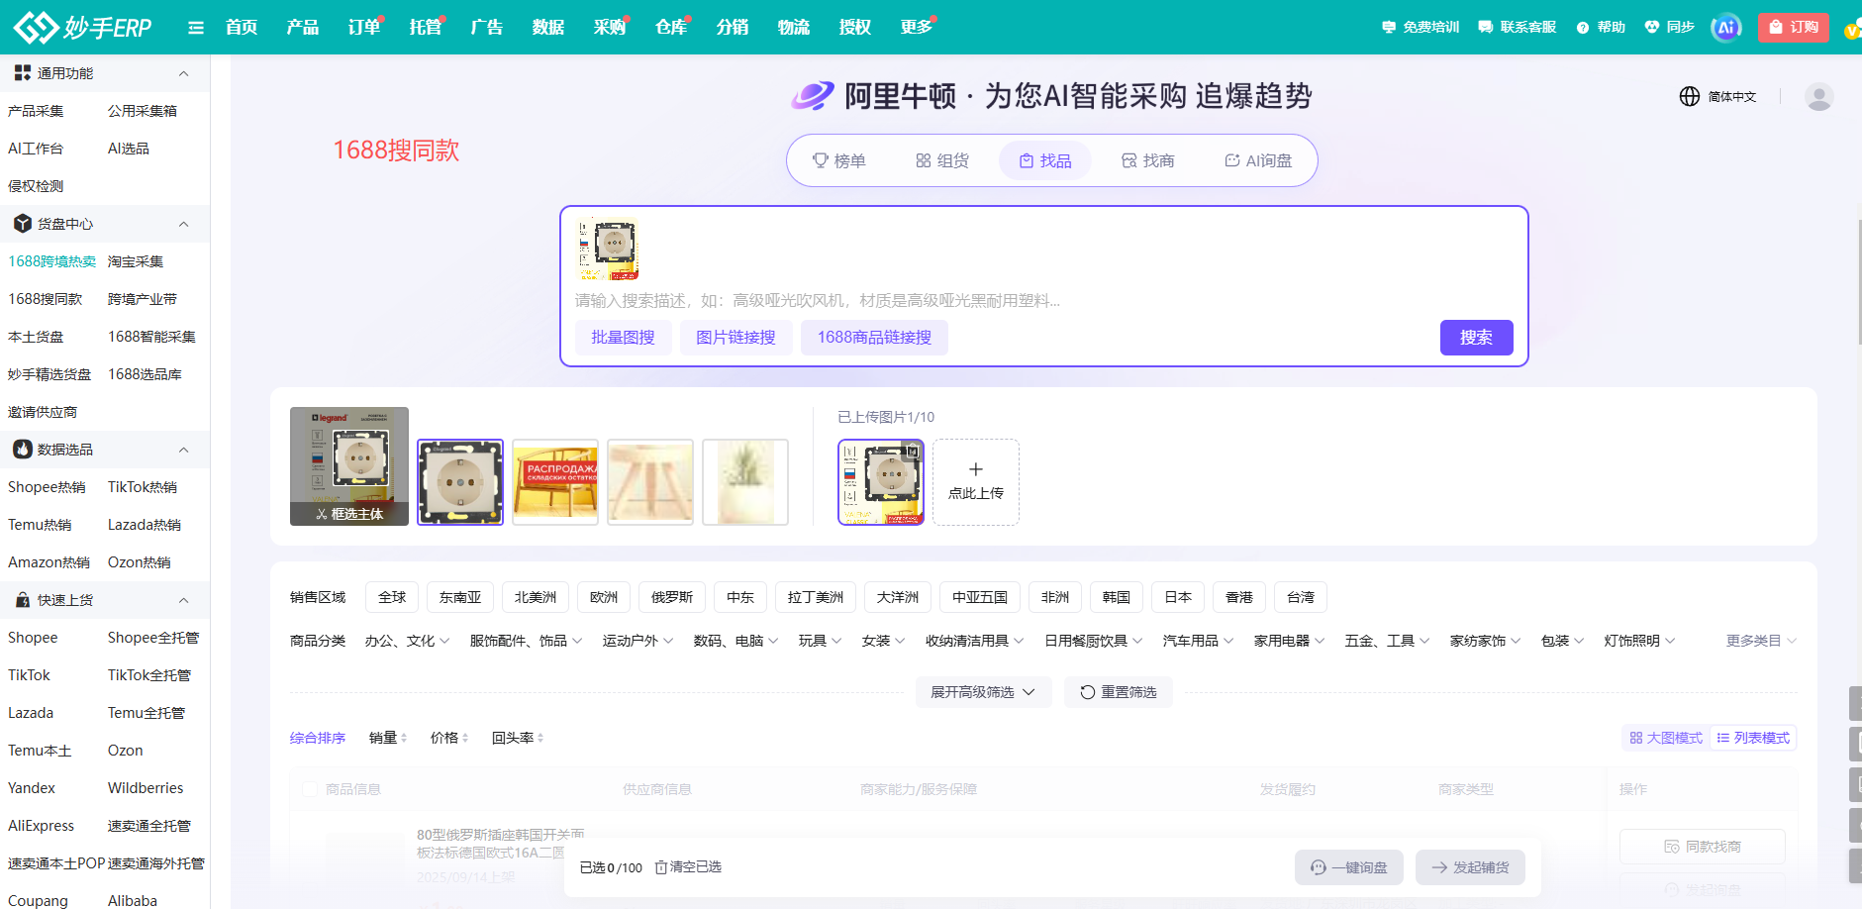This screenshot has width=1862, height=909.
Task: Select the yellow РАСПРОДАЖА cropped thumbnail
Action: (555, 482)
